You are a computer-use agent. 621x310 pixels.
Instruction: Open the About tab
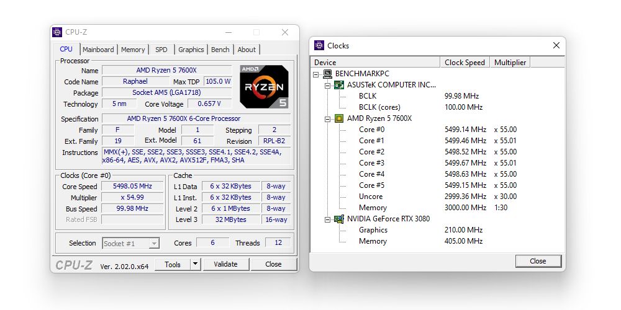click(247, 50)
